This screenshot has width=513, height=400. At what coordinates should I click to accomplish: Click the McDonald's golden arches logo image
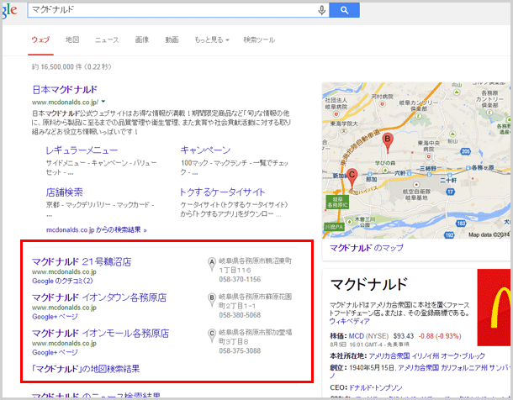[x=494, y=308]
